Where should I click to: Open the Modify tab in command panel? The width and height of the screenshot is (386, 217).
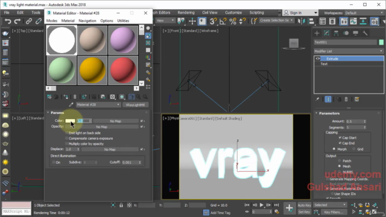[x=327, y=33]
